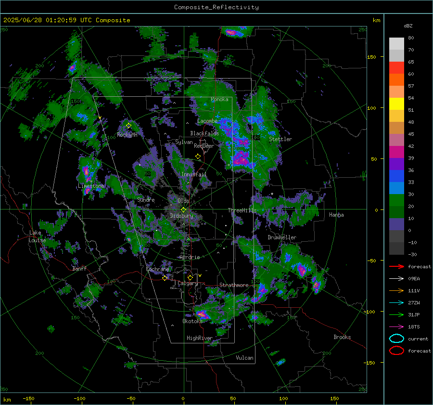Click the yellow diamond at the radar center above Didsbury
The image size is (433, 405).
pyautogui.click(x=183, y=210)
